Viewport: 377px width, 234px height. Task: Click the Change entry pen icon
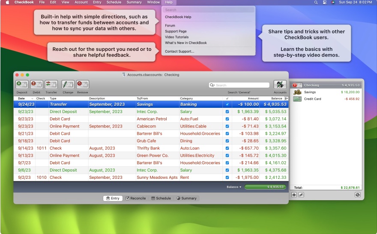coord(68,84)
